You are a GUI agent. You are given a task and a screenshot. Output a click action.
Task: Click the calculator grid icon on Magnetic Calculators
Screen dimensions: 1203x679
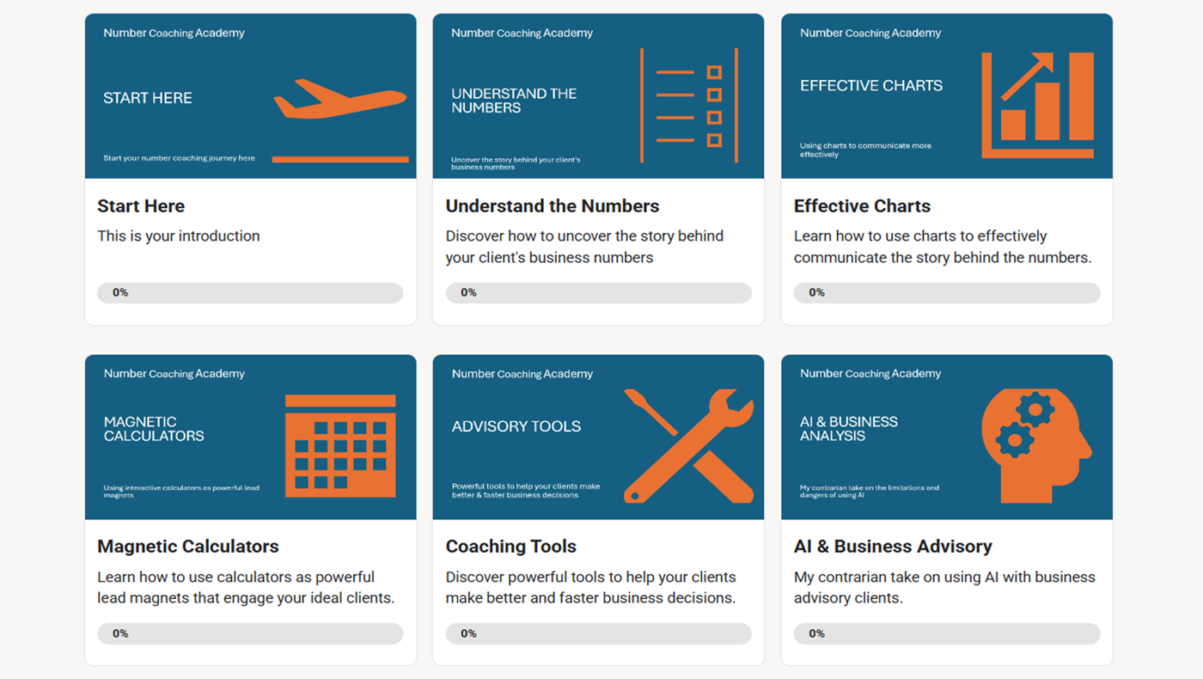coord(340,446)
